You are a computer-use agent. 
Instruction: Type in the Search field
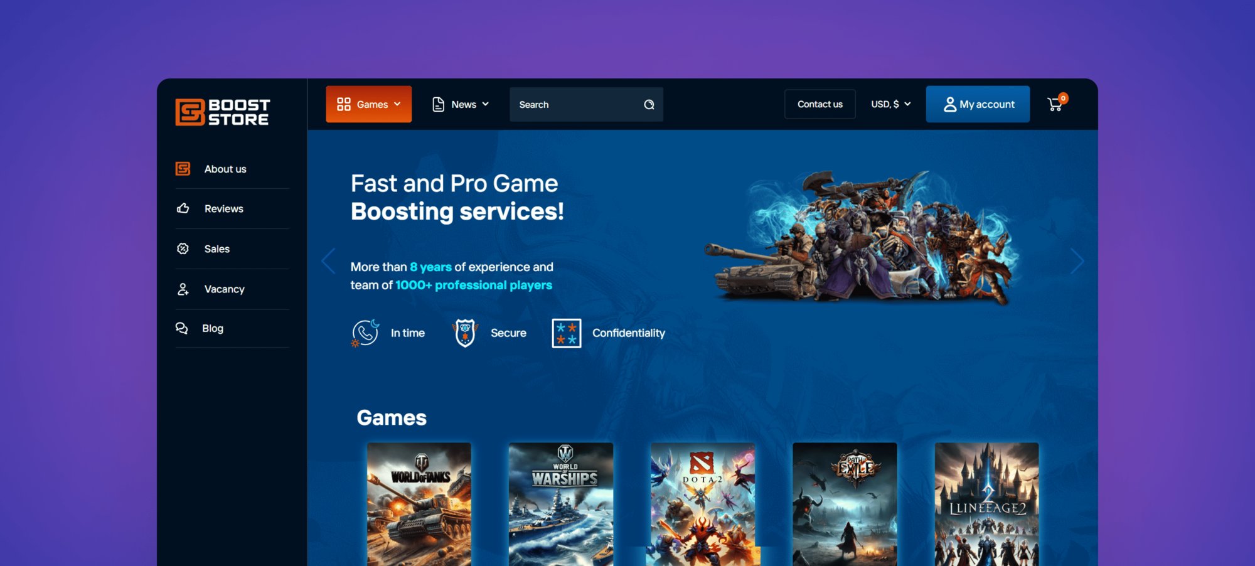tap(574, 105)
